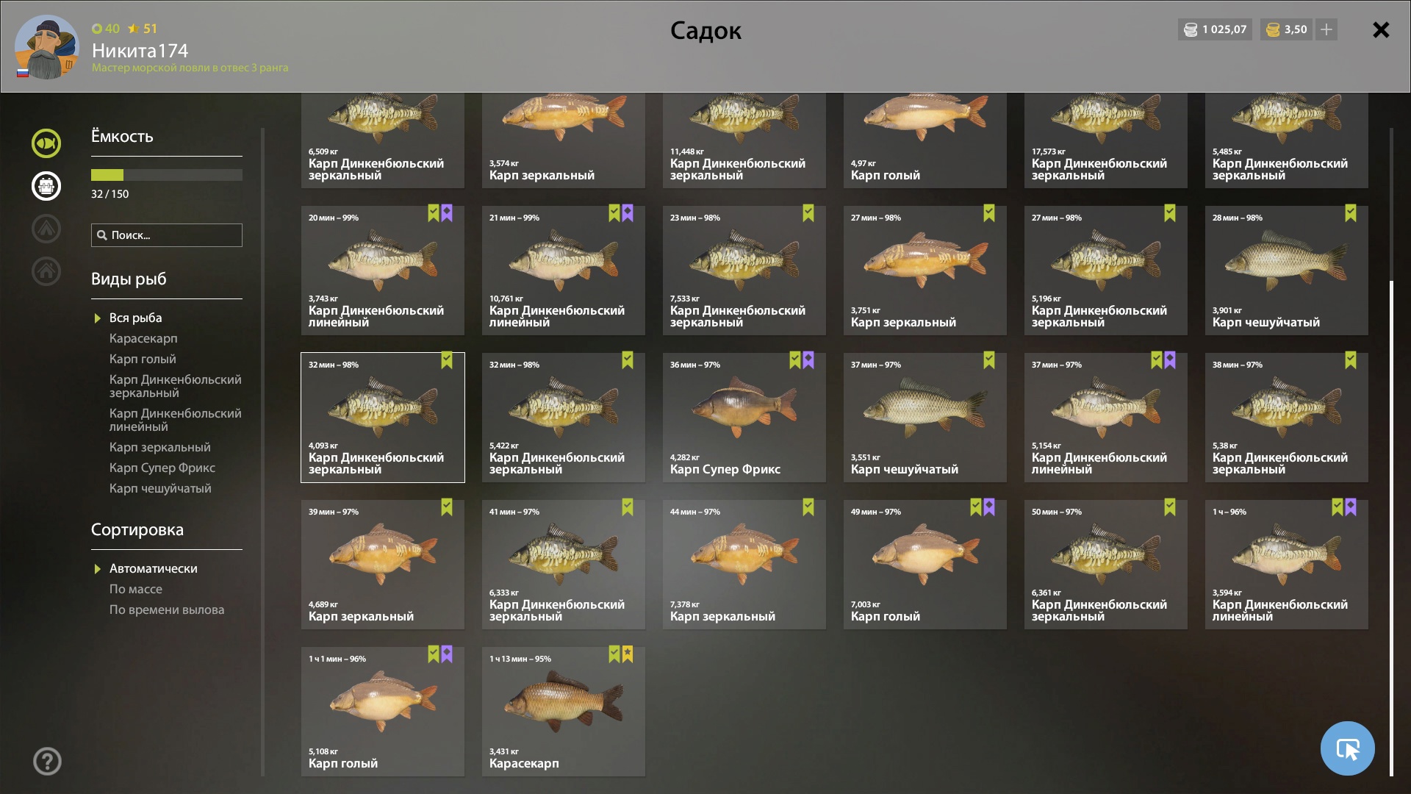
Task: Toggle gold star bookmark on Карасекарп card
Action: coord(628,654)
